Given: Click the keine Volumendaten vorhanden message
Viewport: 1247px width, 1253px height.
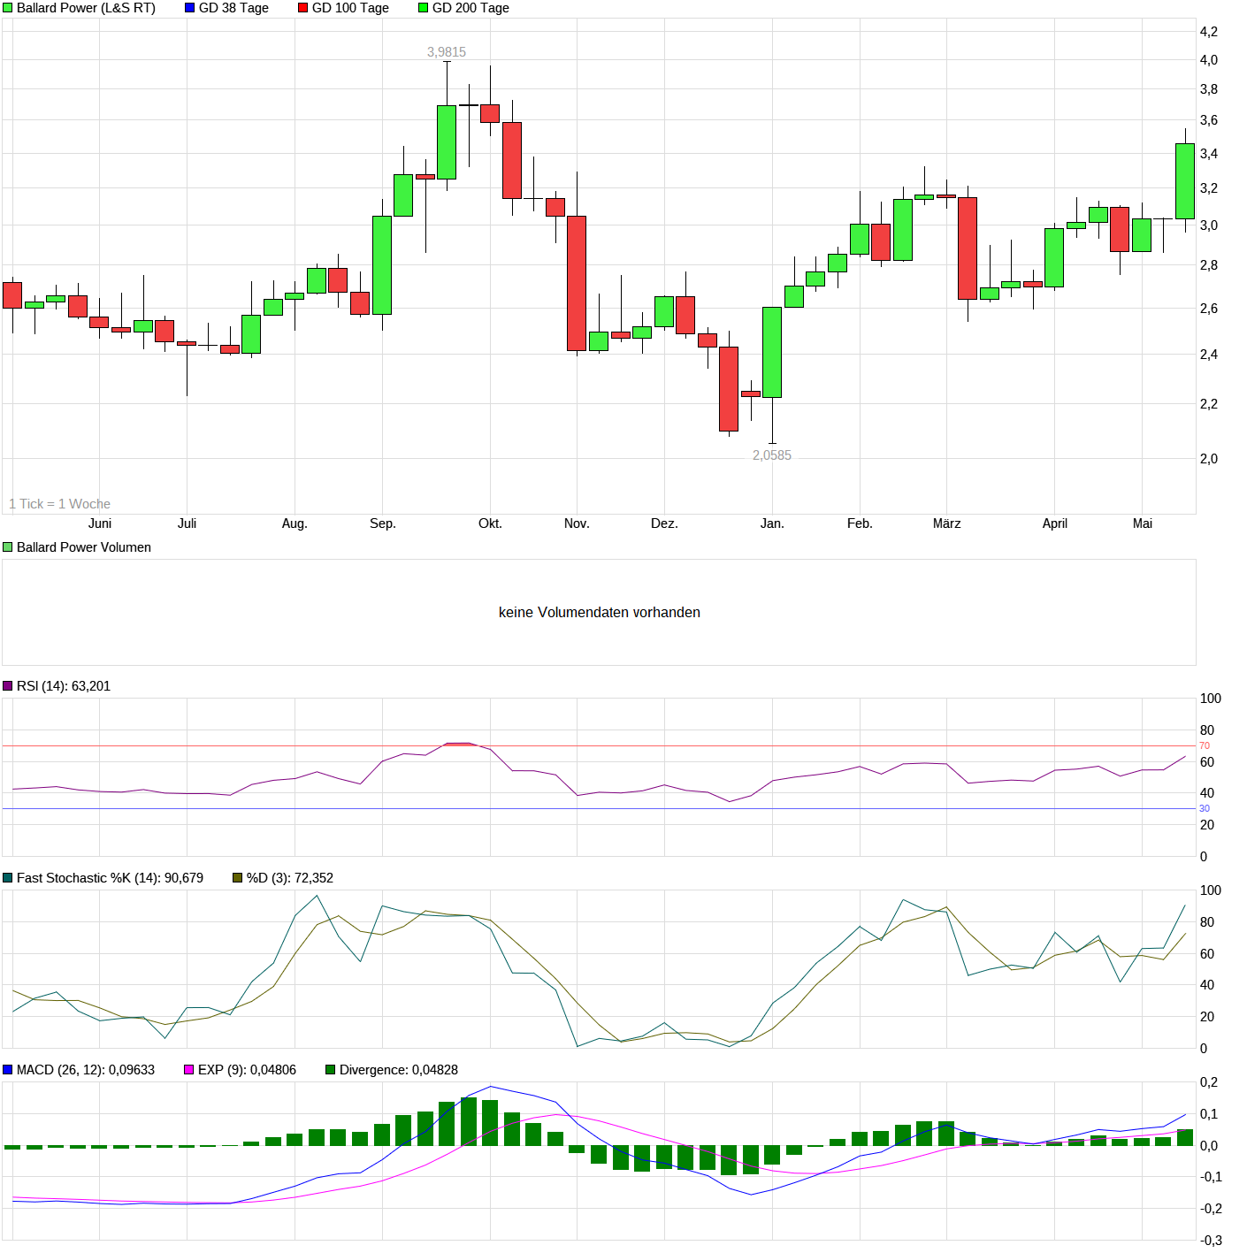Looking at the screenshot, I should (600, 612).
